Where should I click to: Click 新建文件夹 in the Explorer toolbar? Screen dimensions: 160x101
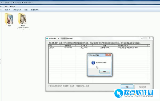(35, 10)
